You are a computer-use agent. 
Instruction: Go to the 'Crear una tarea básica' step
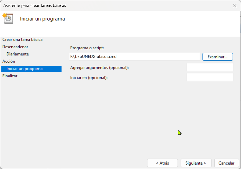(22, 40)
